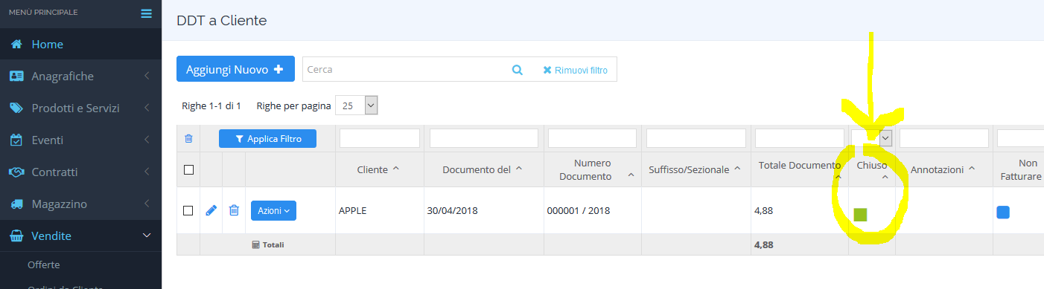Image resolution: width=1044 pixels, height=289 pixels.
Task: Click the Applica Filtro button
Action: (x=267, y=138)
